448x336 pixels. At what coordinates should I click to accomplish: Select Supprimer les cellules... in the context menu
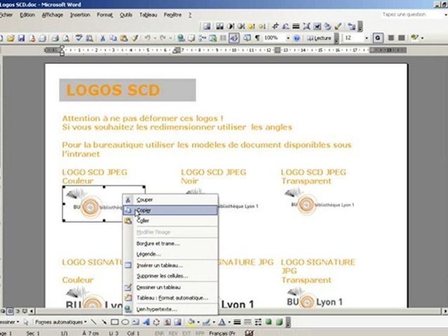[170, 276]
